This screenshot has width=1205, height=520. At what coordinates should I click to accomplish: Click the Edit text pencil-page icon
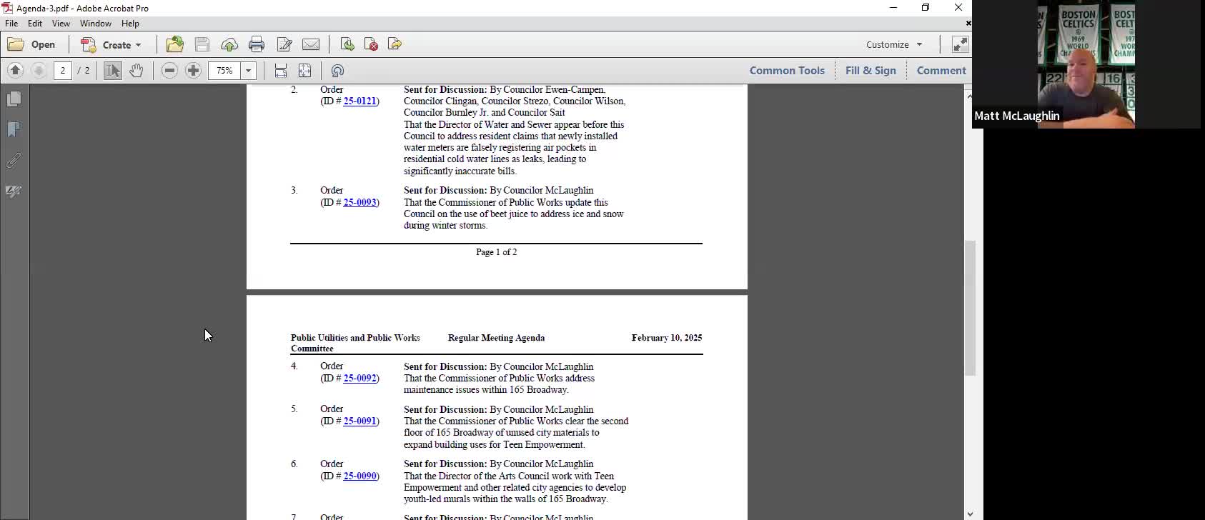284,44
